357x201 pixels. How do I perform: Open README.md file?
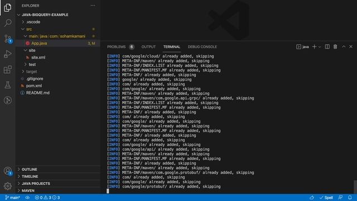point(58,93)
